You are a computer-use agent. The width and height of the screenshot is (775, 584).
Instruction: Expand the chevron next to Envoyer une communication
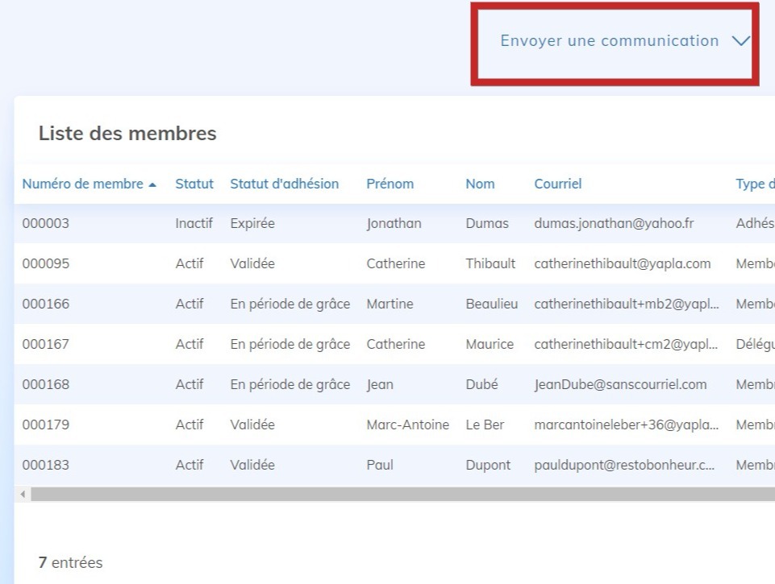[741, 40]
